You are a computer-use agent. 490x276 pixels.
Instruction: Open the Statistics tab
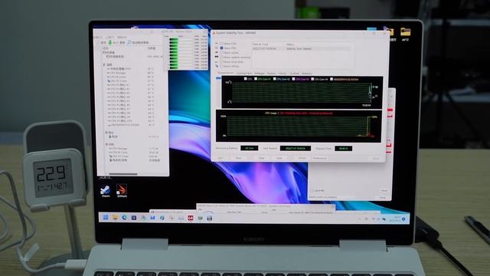tap(307, 74)
